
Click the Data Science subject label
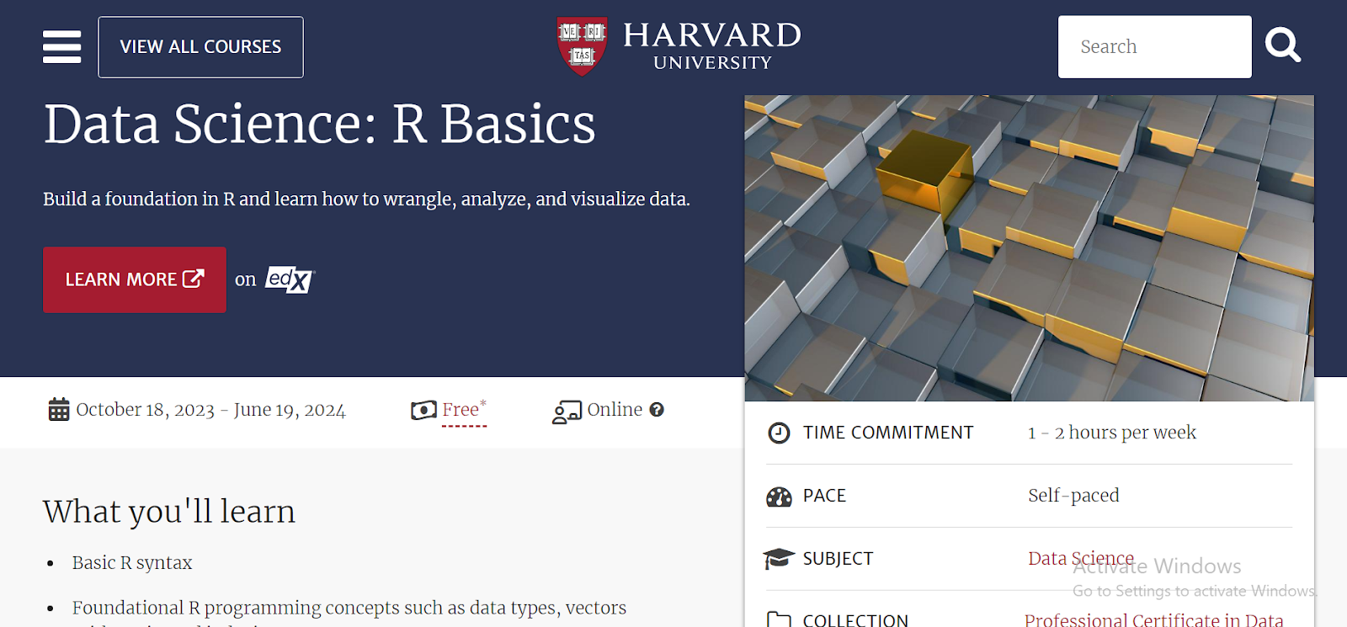1080,557
